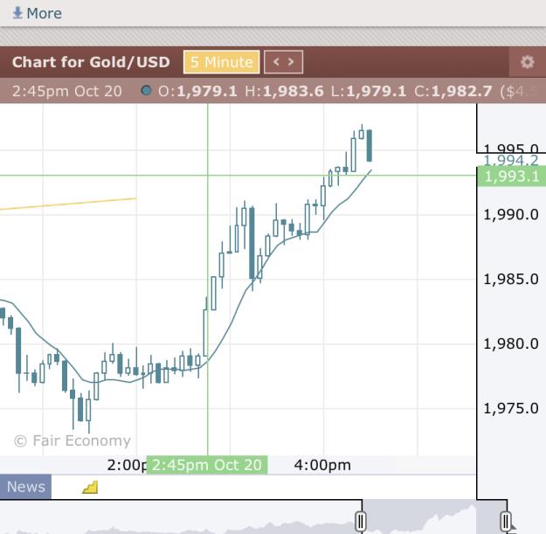This screenshot has height=534, width=546.
Task: Click the low value L:1,979.1
Action: click(369, 91)
